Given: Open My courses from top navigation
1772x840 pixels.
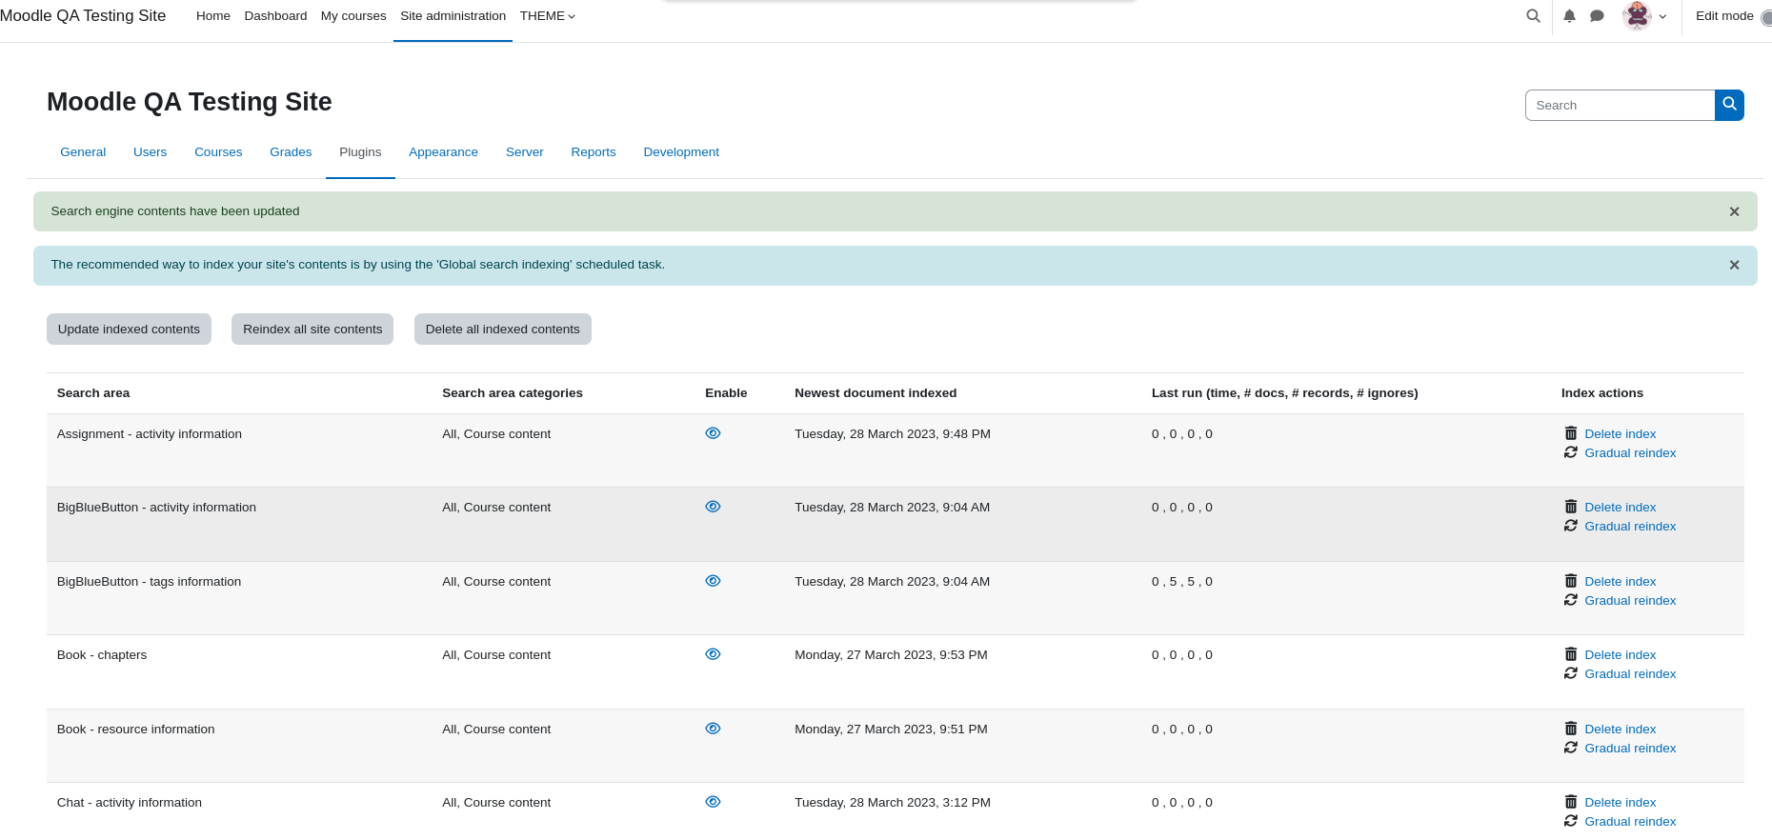Looking at the screenshot, I should pyautogui.click(x=353, y=16).
